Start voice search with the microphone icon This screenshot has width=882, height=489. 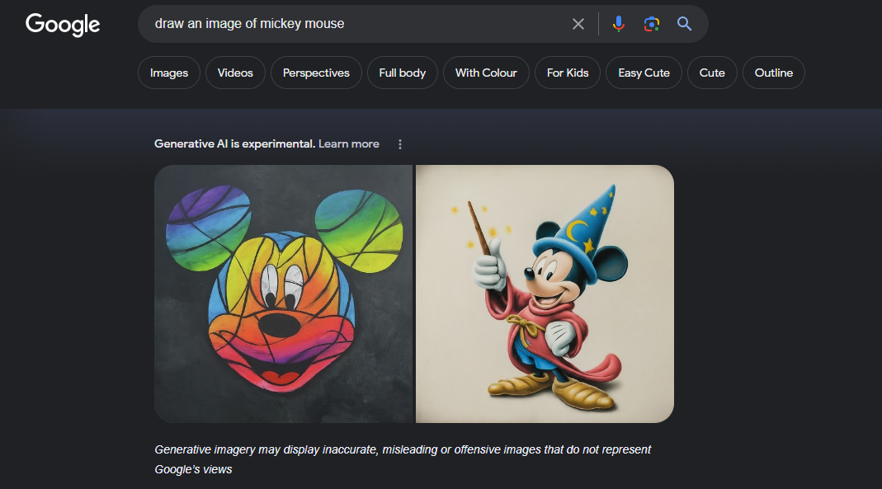(618, 24)
